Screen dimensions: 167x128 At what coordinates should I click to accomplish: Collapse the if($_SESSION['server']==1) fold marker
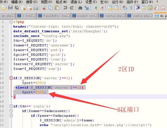tap(11, 78)
